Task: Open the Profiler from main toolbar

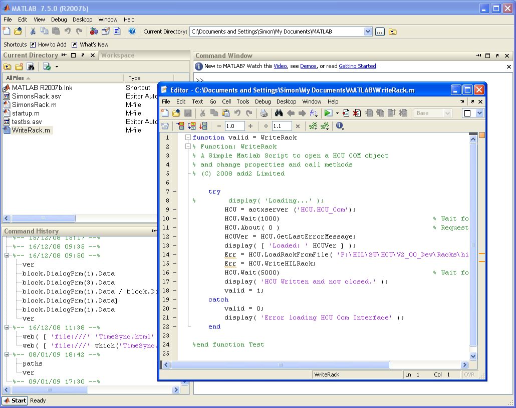Action: point(117,31)
